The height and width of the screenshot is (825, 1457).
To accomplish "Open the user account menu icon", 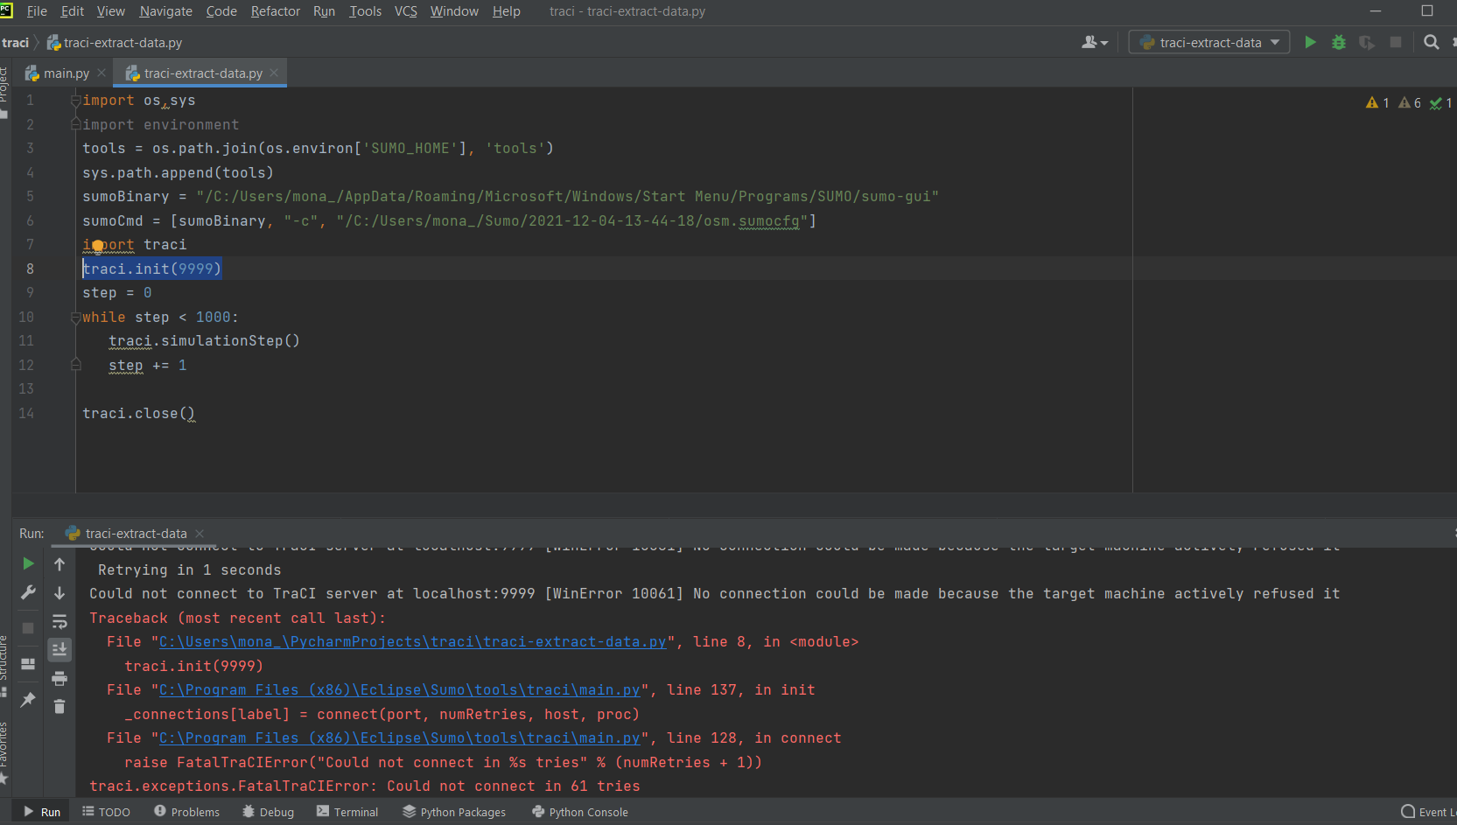I will [1095, 42].
